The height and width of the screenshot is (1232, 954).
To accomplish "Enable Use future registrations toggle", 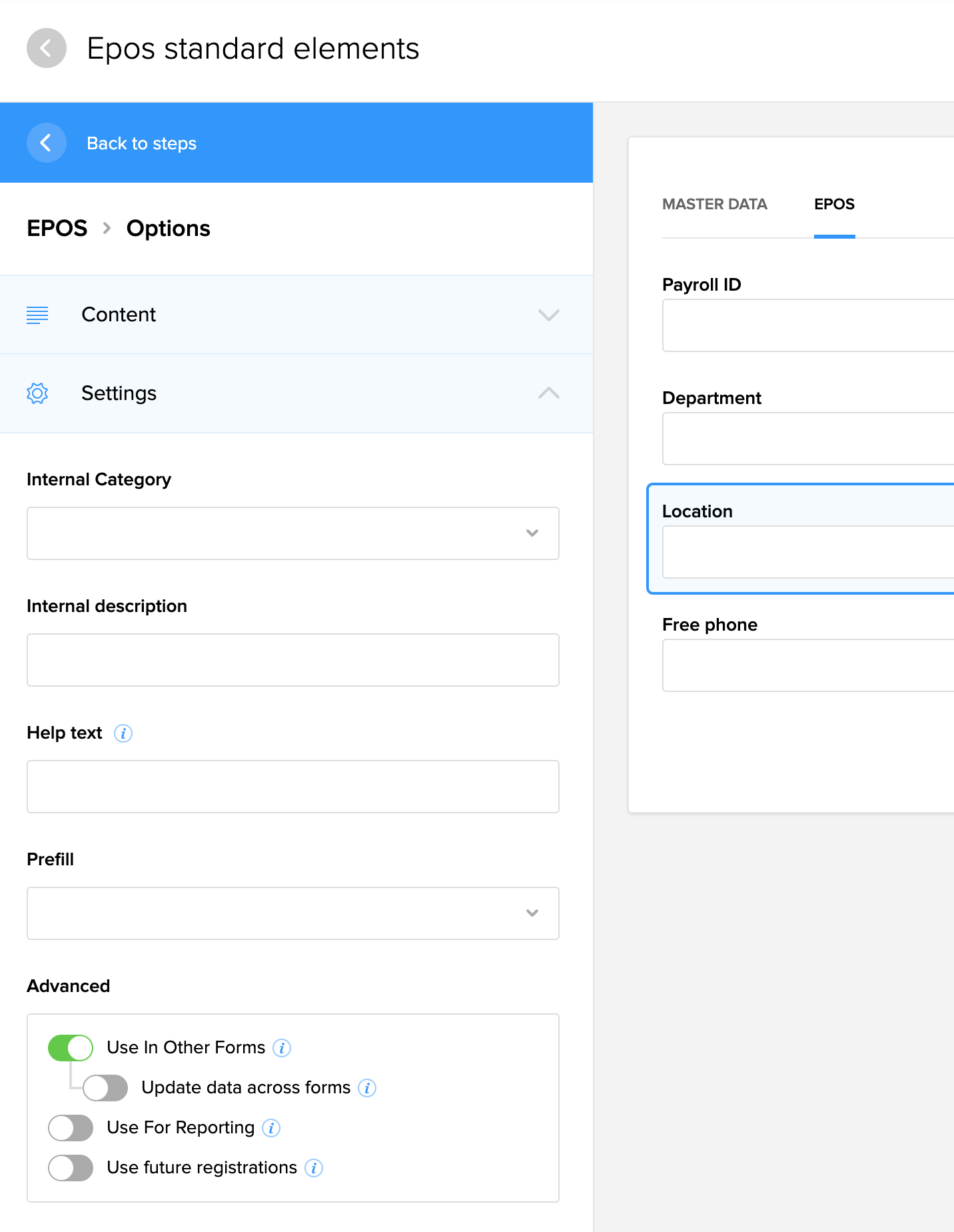I will (71, 1168).
